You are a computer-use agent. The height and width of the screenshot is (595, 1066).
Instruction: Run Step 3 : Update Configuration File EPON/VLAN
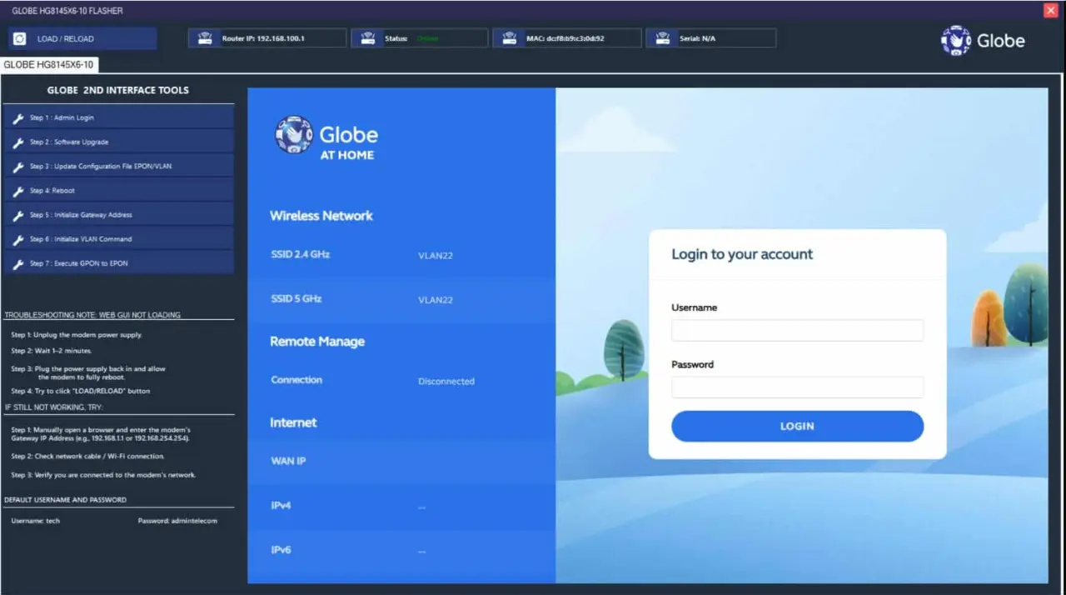click(118, 166)
